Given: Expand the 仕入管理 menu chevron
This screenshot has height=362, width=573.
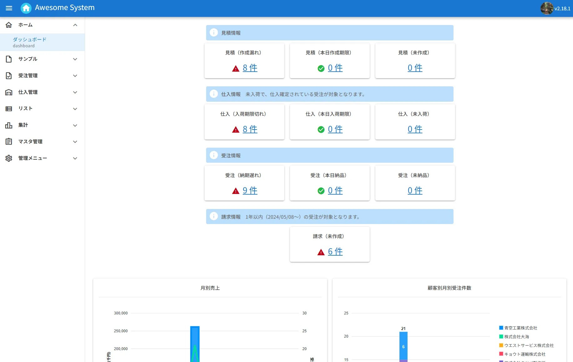Looking at the screenshot, I should click(x=75, y=92).
